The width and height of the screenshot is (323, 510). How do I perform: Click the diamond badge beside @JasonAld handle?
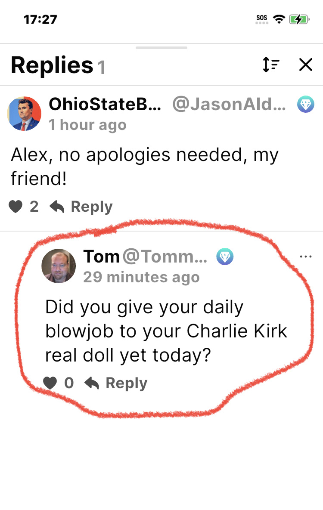point(306,104)
